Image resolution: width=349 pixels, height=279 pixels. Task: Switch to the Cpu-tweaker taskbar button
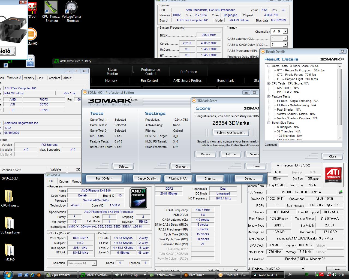[x=61, y=275]
